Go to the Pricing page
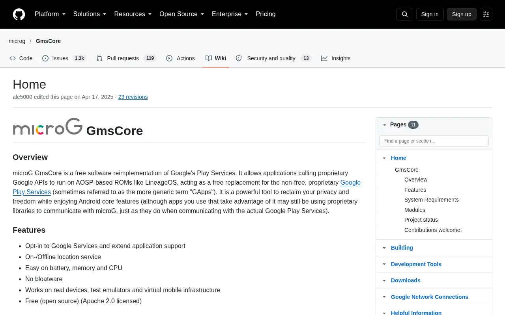 [266, 14]
